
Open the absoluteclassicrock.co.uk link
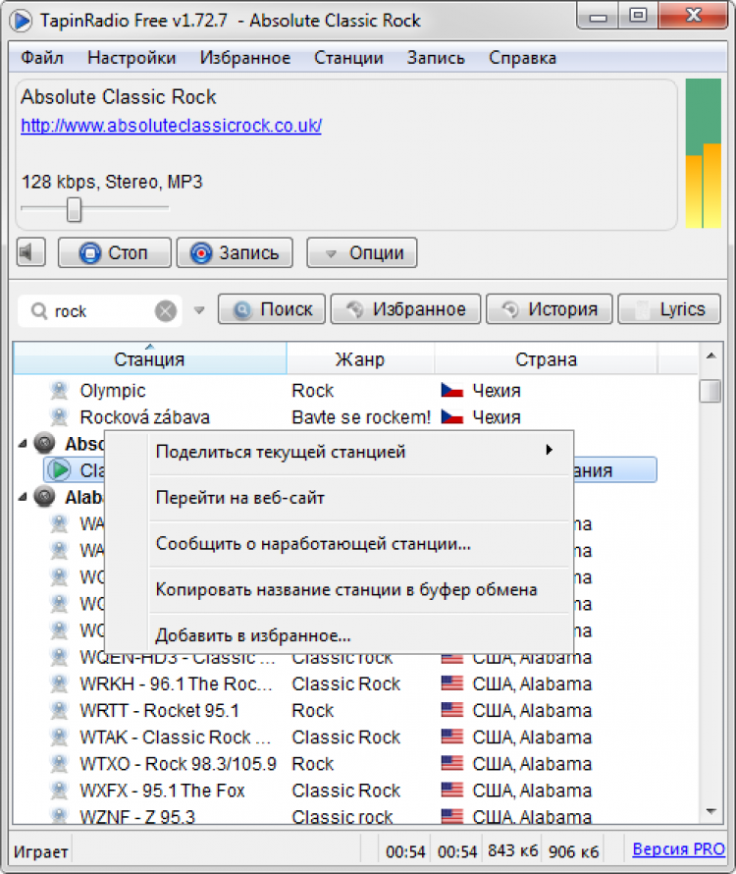(x=171, y=126)
